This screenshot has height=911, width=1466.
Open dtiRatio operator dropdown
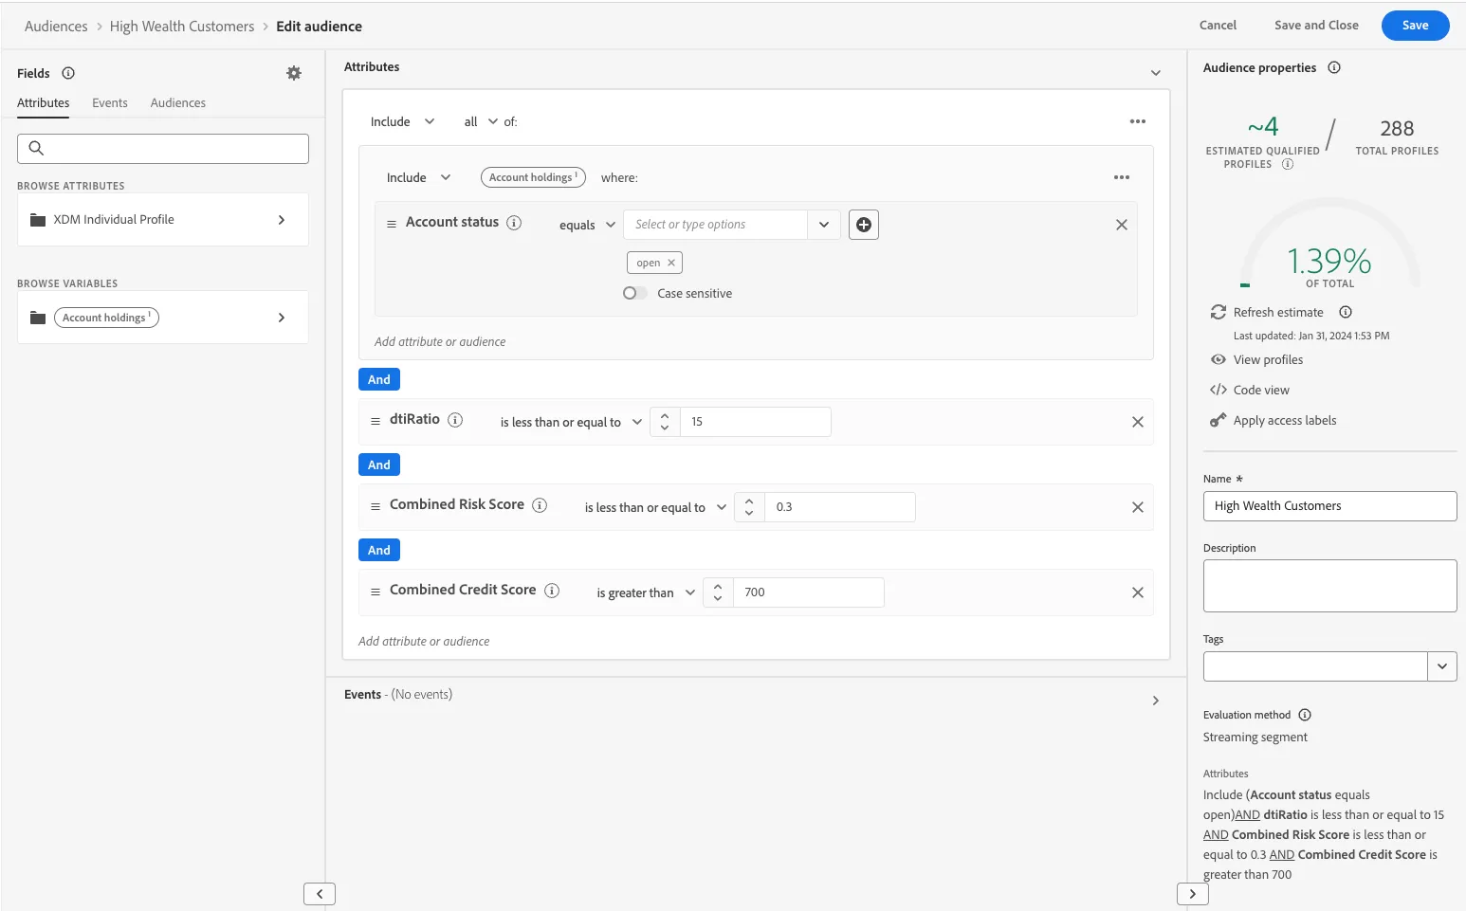click(x=571, y=422)
